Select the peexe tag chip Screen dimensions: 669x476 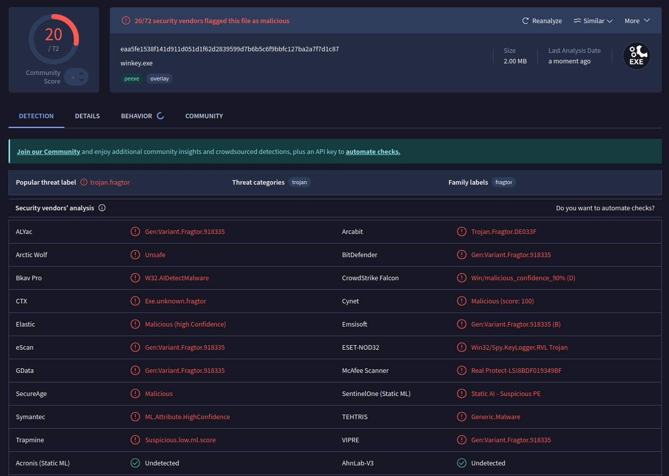pos(132,78)
